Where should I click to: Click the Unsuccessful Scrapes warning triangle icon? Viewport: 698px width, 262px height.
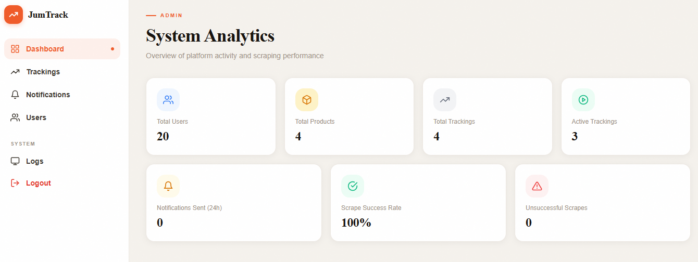[x=537, y=186]
